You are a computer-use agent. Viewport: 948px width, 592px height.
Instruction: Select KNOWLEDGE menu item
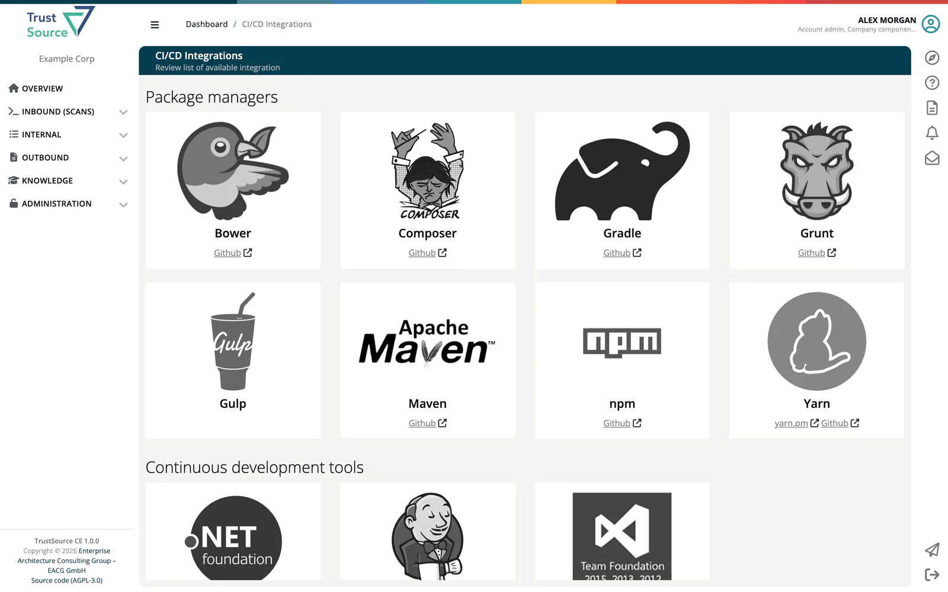(47, 181)
